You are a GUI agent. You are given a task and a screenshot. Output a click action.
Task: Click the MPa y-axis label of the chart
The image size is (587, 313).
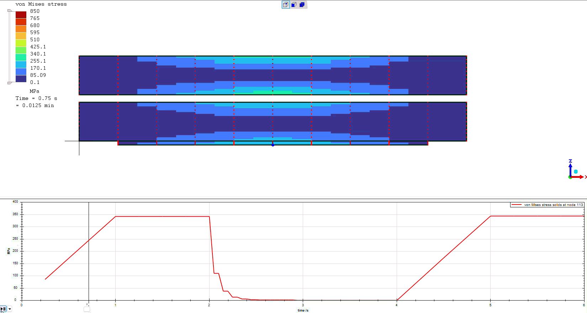click(x=9, y=251)
